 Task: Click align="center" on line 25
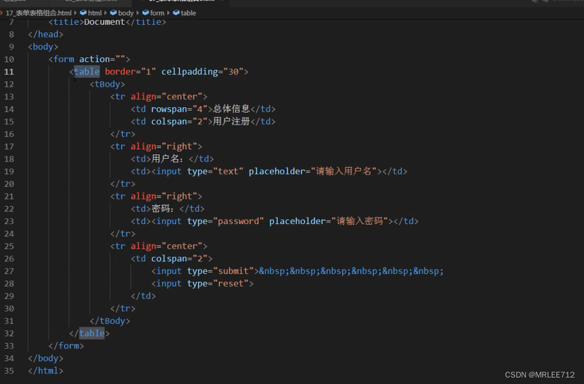click(x=166, y=246)
